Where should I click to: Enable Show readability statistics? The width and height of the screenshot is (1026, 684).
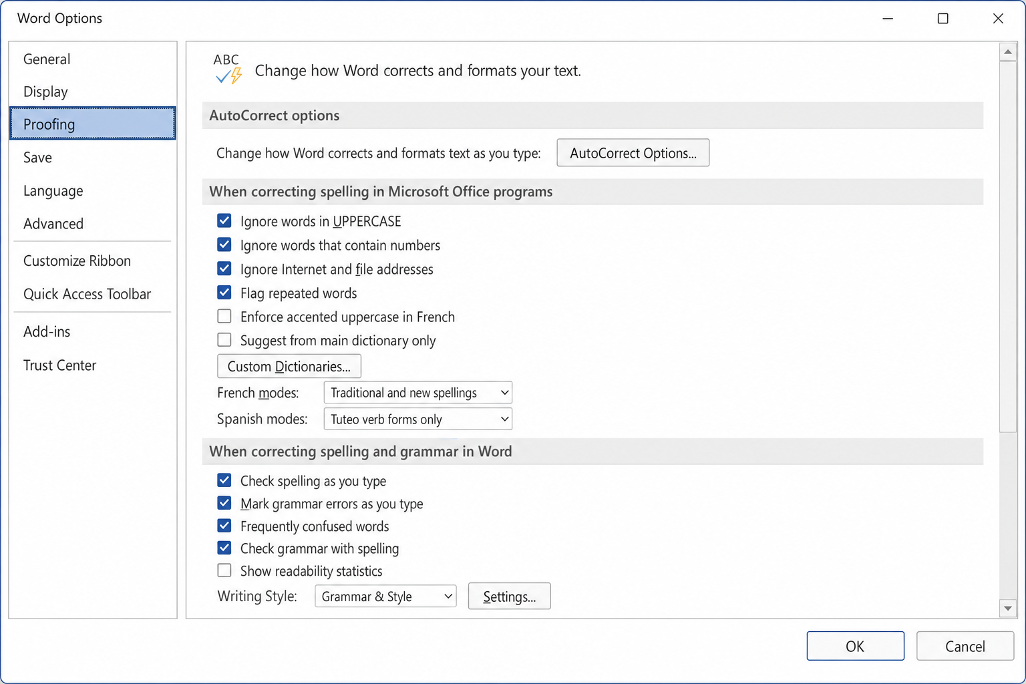pyautogui.click(x=224, y=570)
